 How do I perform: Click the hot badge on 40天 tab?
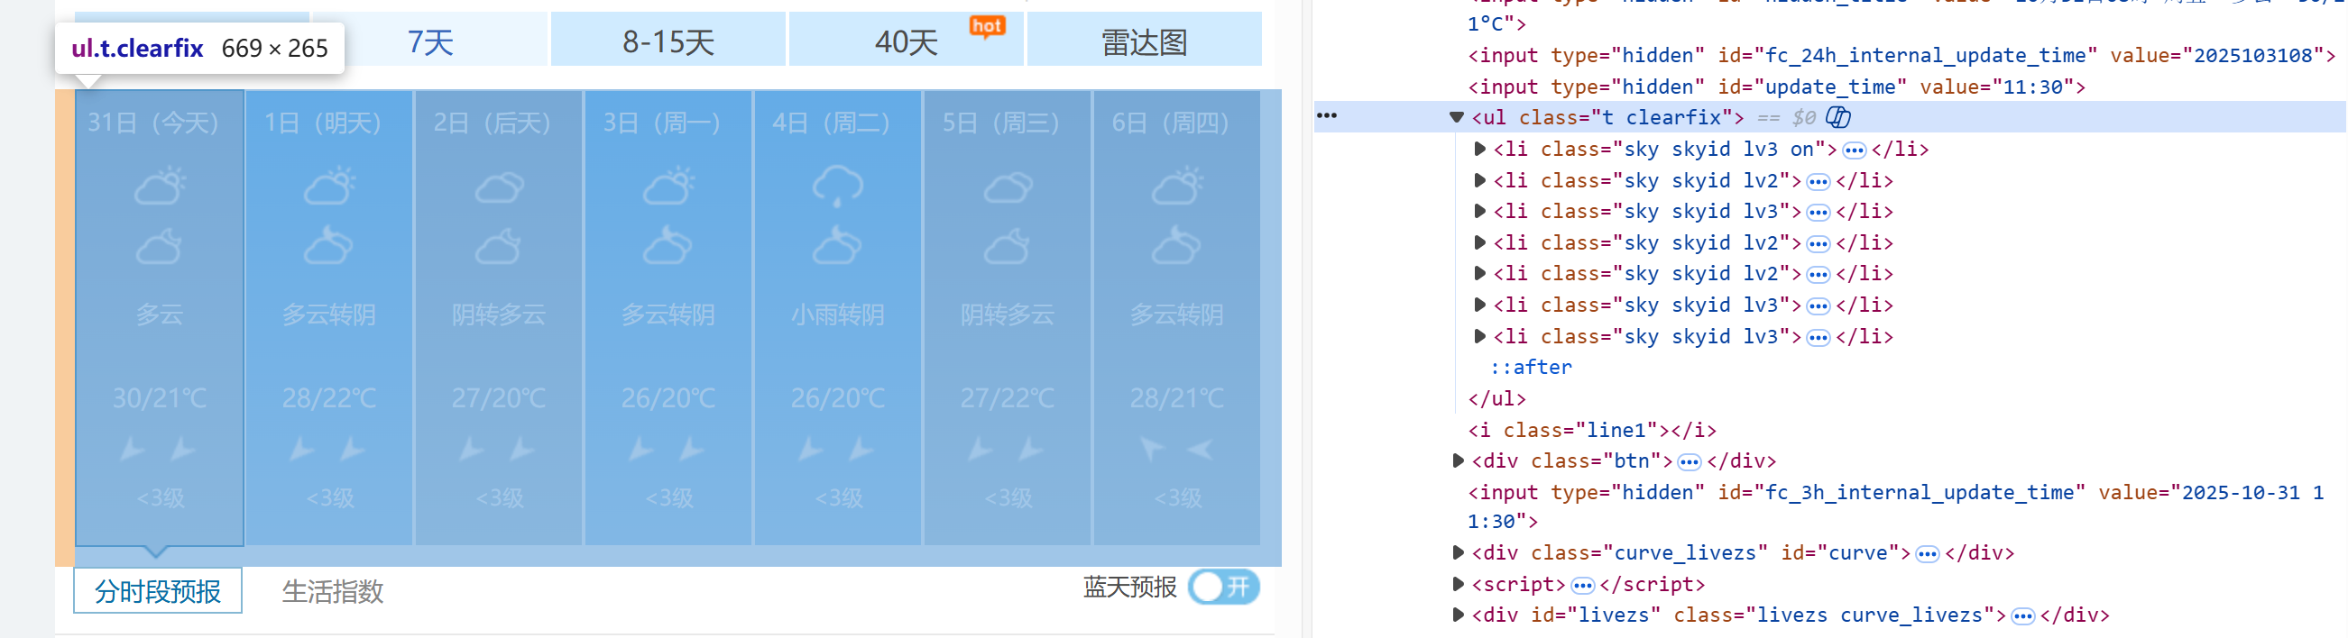point(987,26)
